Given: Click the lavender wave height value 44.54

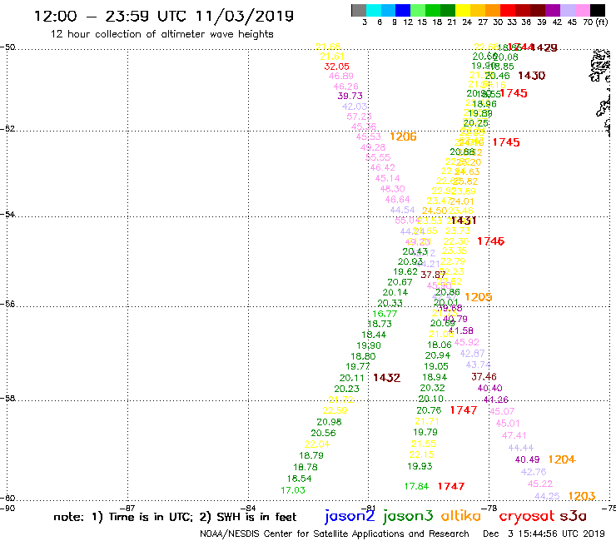Looking at the screenshot, I should tap(402, 210).
